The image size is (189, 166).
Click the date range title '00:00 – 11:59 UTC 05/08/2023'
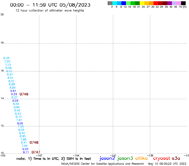pyautogui.click(x=50, y=5)
